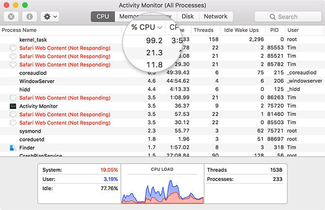Select the CPU tab

[103, 16]
